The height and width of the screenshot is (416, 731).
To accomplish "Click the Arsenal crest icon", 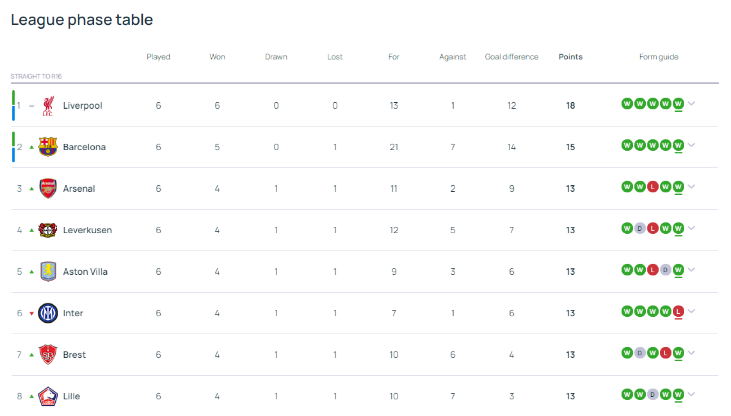I will click(48, 188).
